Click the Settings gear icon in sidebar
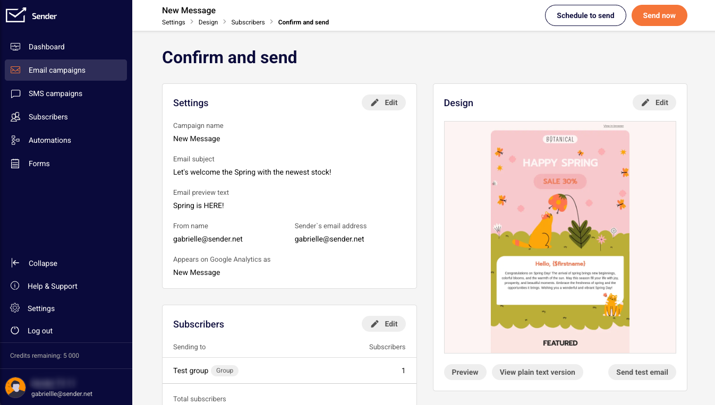Image resolution: width=715 pixels, height=405 pixels. coord(15,308)
